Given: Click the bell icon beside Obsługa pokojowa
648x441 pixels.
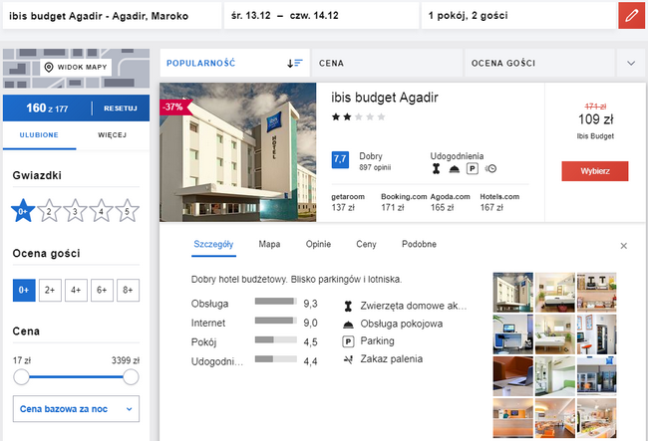Looking at the screenshot, I should pos(348,325).
